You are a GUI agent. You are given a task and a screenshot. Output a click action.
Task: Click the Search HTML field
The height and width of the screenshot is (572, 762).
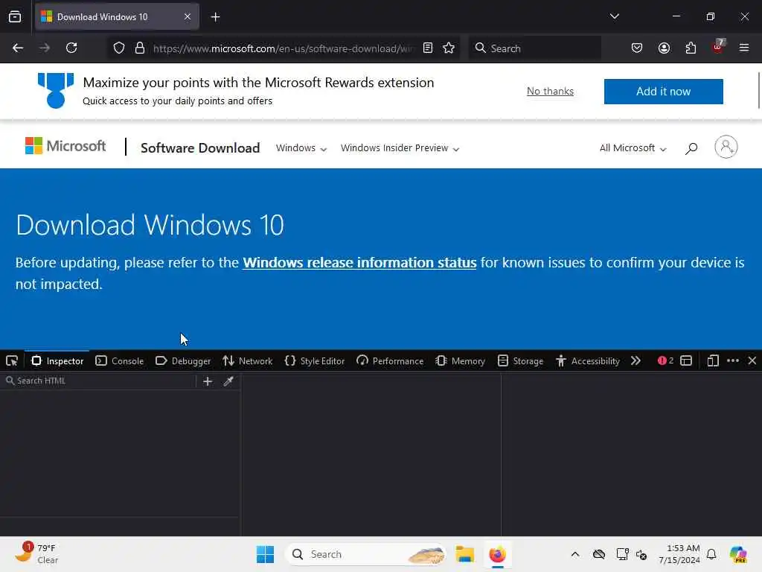coord(100,381)
